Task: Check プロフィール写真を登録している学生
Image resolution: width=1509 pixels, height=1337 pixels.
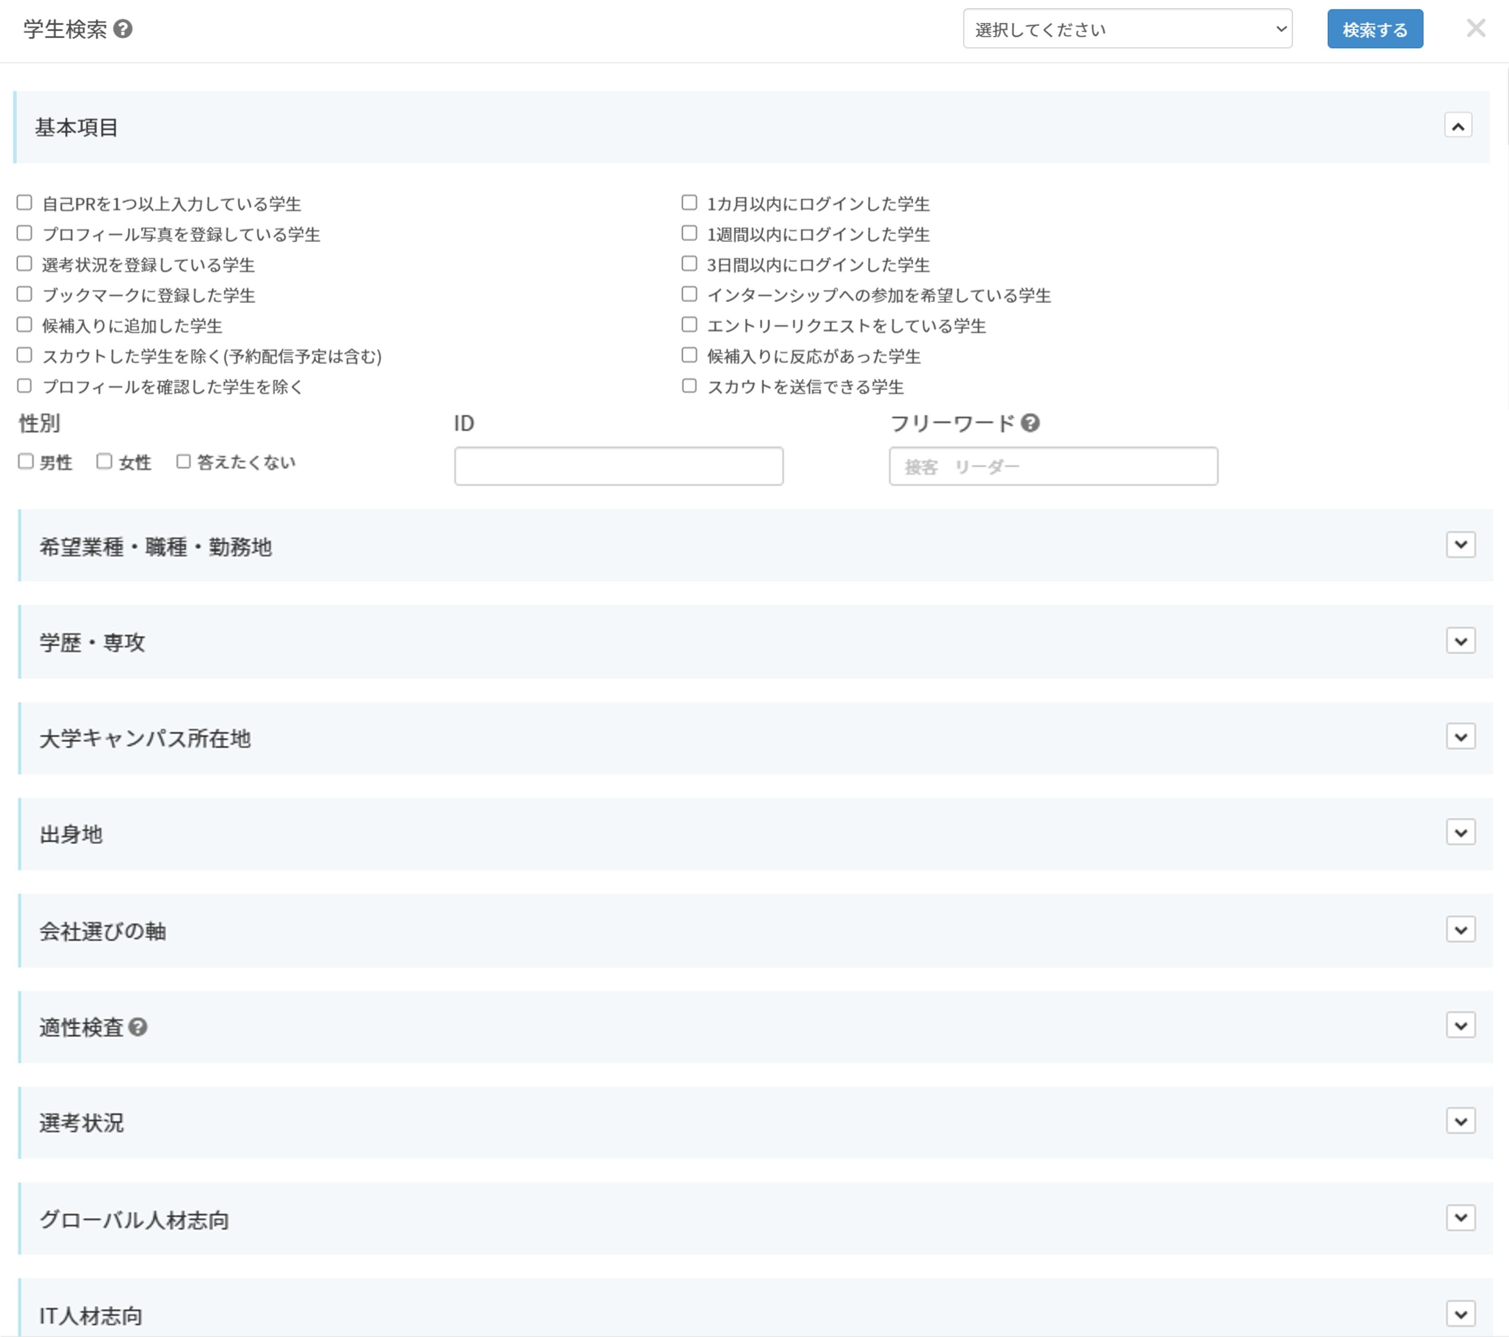Action: 24,233
